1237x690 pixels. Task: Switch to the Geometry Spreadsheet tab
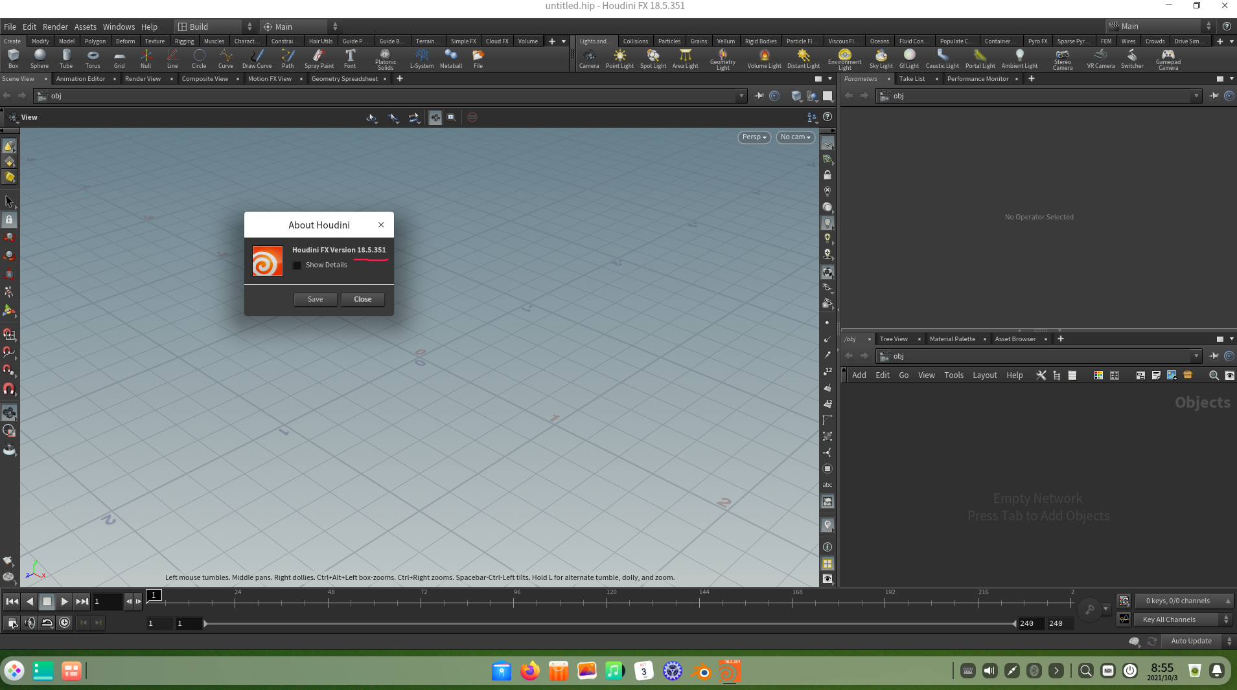coord(344,79)
